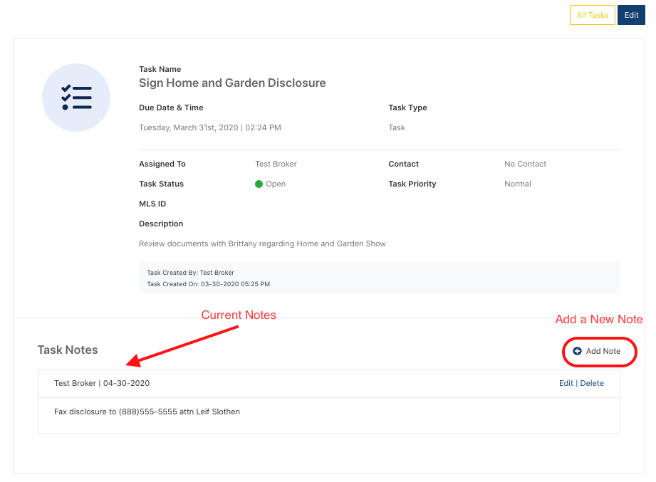This screenshot has width=656, height=482.
Task: Edit the Test Broker note
Action: pos(566,383)
